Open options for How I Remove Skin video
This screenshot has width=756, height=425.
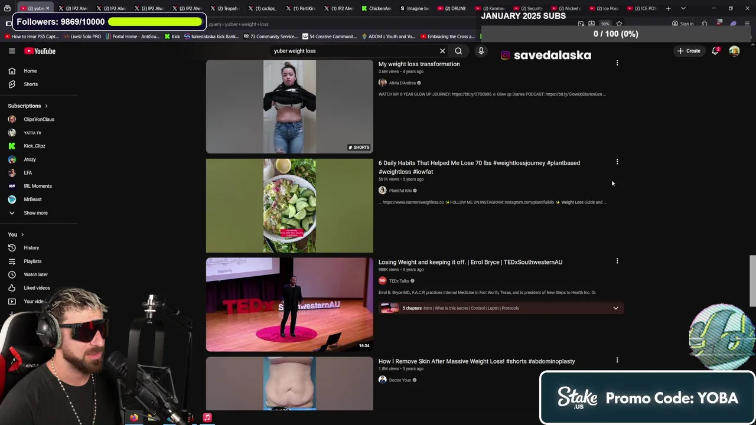pyautogui.click(x=617, y=360)
